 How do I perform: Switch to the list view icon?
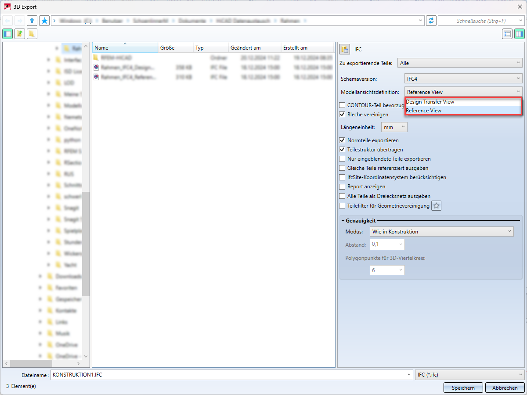point(507,33)
